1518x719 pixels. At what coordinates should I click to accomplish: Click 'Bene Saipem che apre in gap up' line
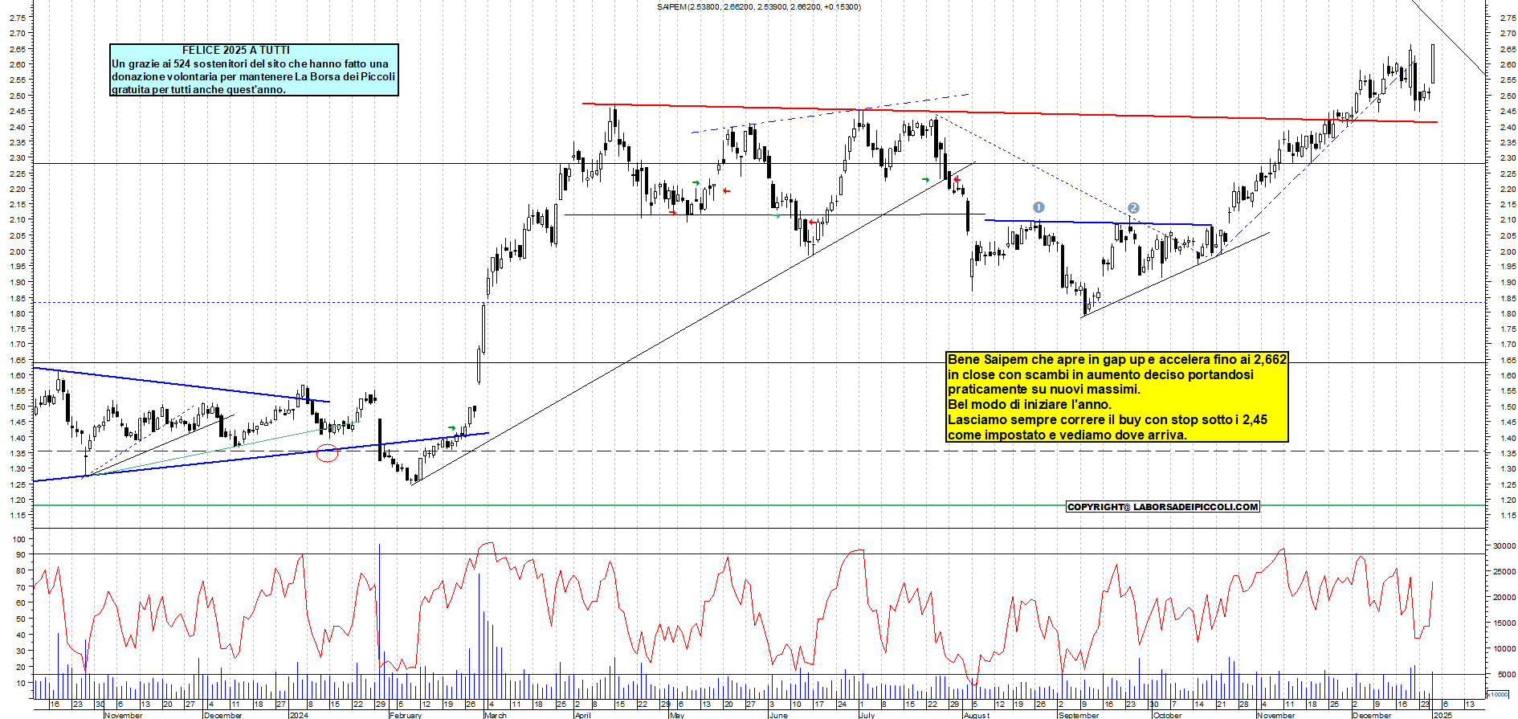1116,359
